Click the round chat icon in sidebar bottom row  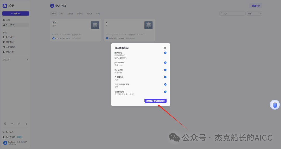pyautogui.click(x=19, y=124)
